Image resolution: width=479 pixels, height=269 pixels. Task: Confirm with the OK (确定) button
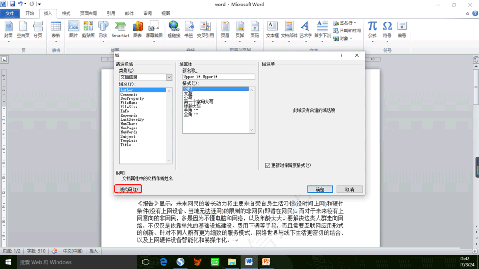click(320, 189)
